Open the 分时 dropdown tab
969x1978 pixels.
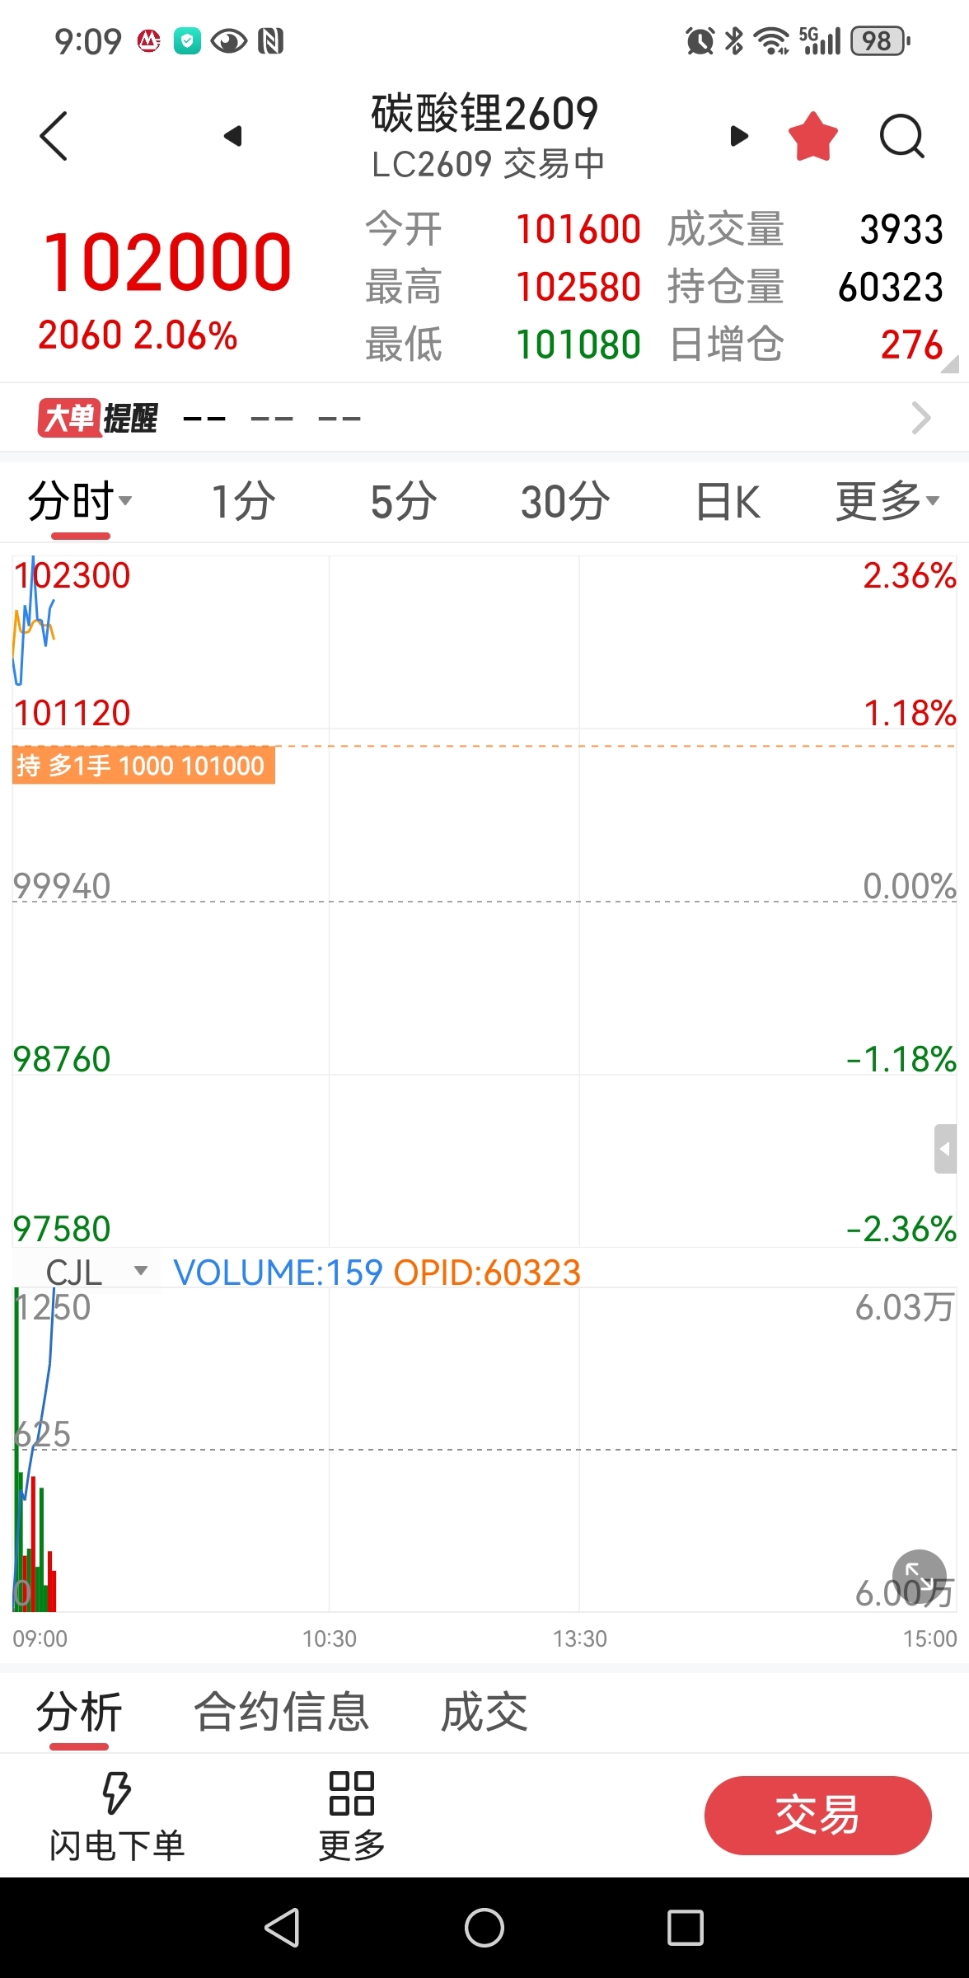click(80, 501)
